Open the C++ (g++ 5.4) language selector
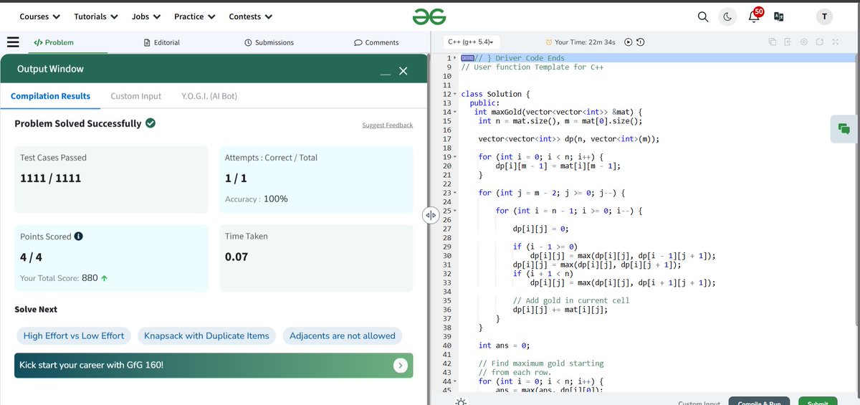860x405 pixels. [x=472, y=42]
